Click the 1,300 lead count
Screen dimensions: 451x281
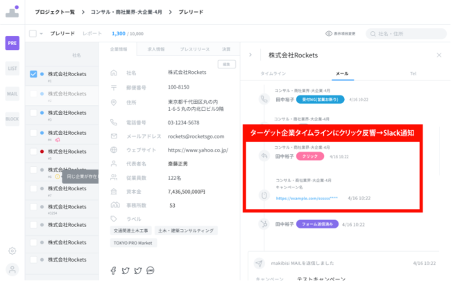click(x=119, y=34)
